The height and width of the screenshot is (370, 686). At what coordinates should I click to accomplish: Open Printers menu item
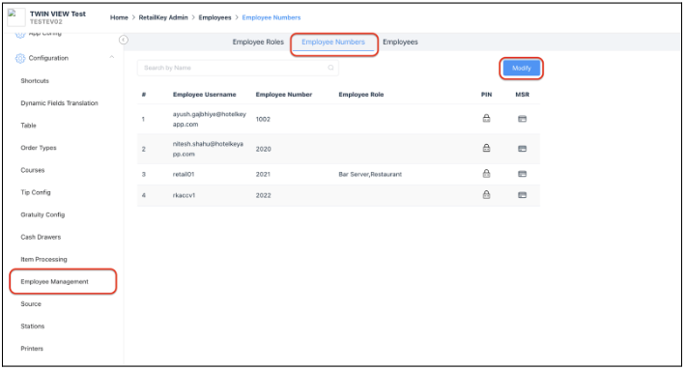click(x=32, y=349)
